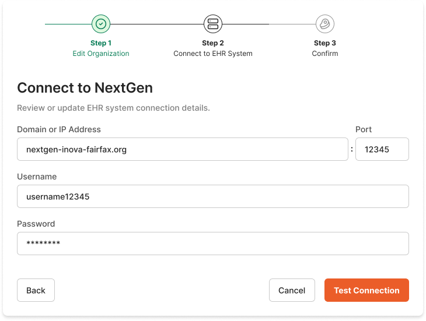Select the Step 1 label

click(101, 43)
